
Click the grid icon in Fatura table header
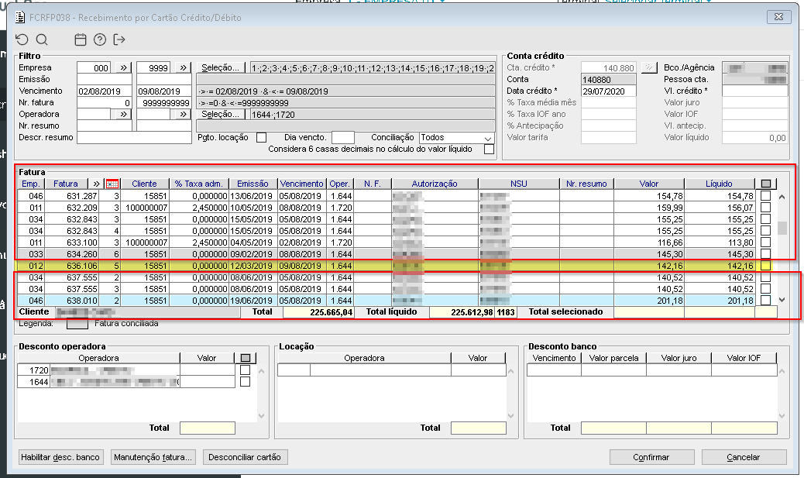112,184
